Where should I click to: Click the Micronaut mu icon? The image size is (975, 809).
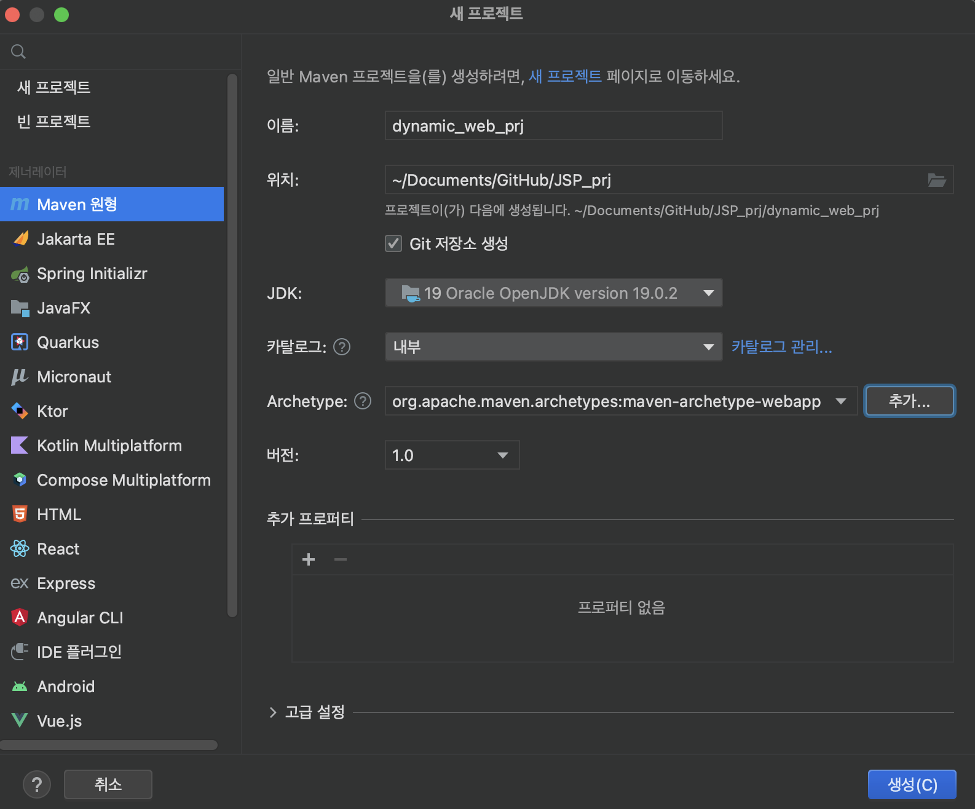point(20,377)
